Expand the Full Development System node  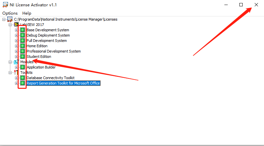(16, 41)
